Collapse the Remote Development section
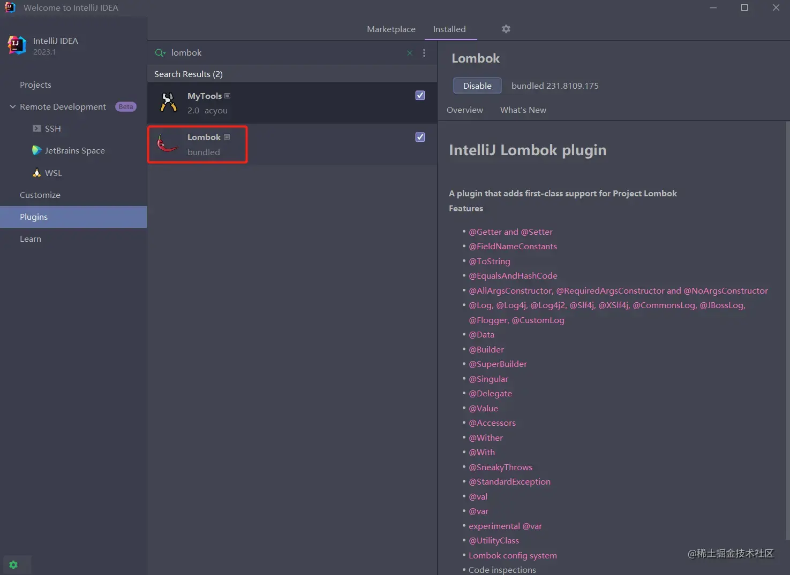This screenshot has width=790, height=575. pos(13,106)
